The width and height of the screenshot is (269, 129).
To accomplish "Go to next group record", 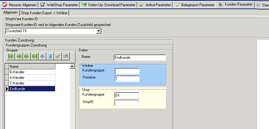I will click(x=27, y=56).
